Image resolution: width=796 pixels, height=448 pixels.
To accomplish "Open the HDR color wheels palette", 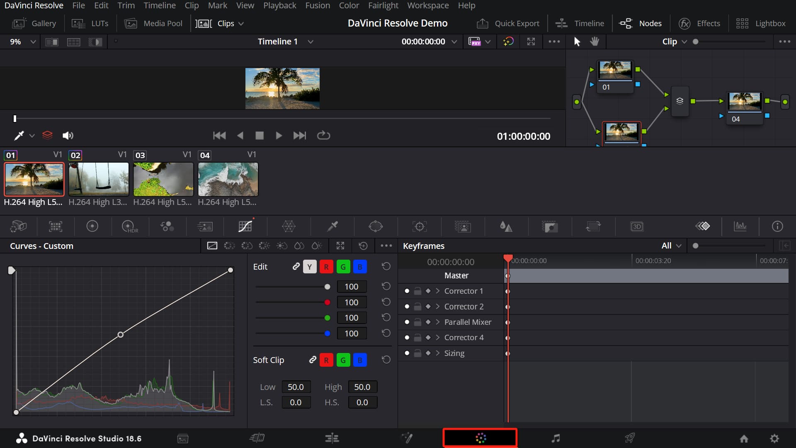I will click(130, 226).
